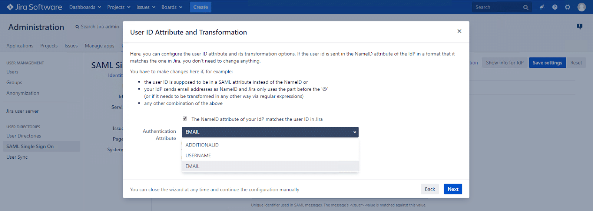Click the feedback icon below header
The height and width of the screenshot is (211, 593).
pyautogui.click(x=579, y=26)
